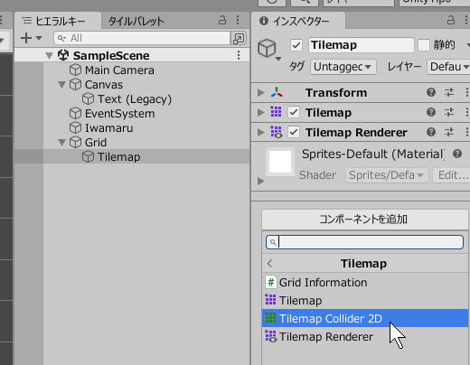Toggle the Inspector panel lock icon
470x365 pixels.
[x=451, y=20]
